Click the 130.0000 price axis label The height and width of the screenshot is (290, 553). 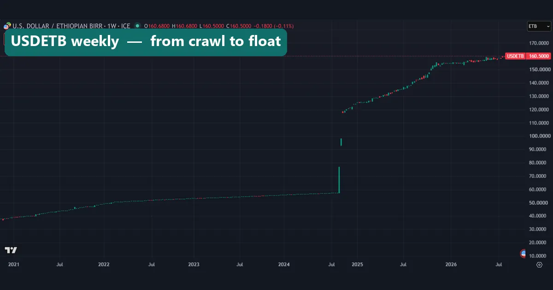(x=539, y=96)
